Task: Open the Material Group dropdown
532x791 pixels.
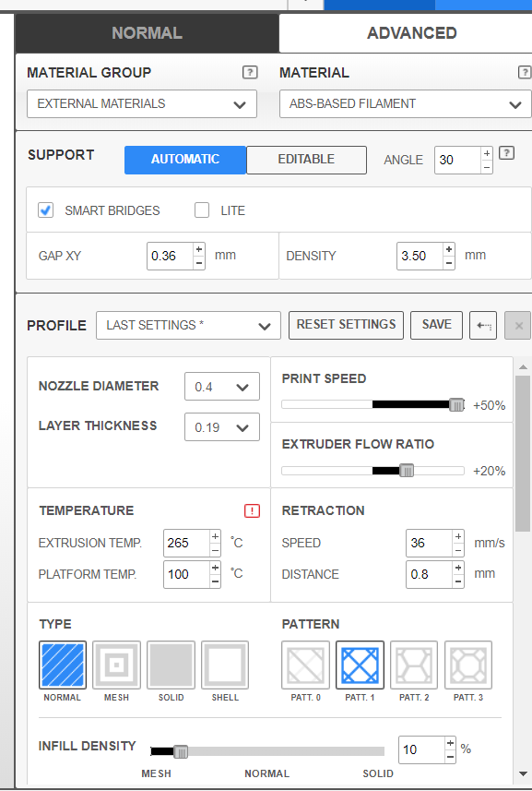Action: click(142, 104)
